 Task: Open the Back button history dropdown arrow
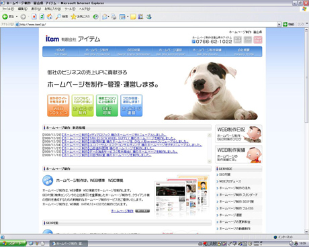click(17, 17)
